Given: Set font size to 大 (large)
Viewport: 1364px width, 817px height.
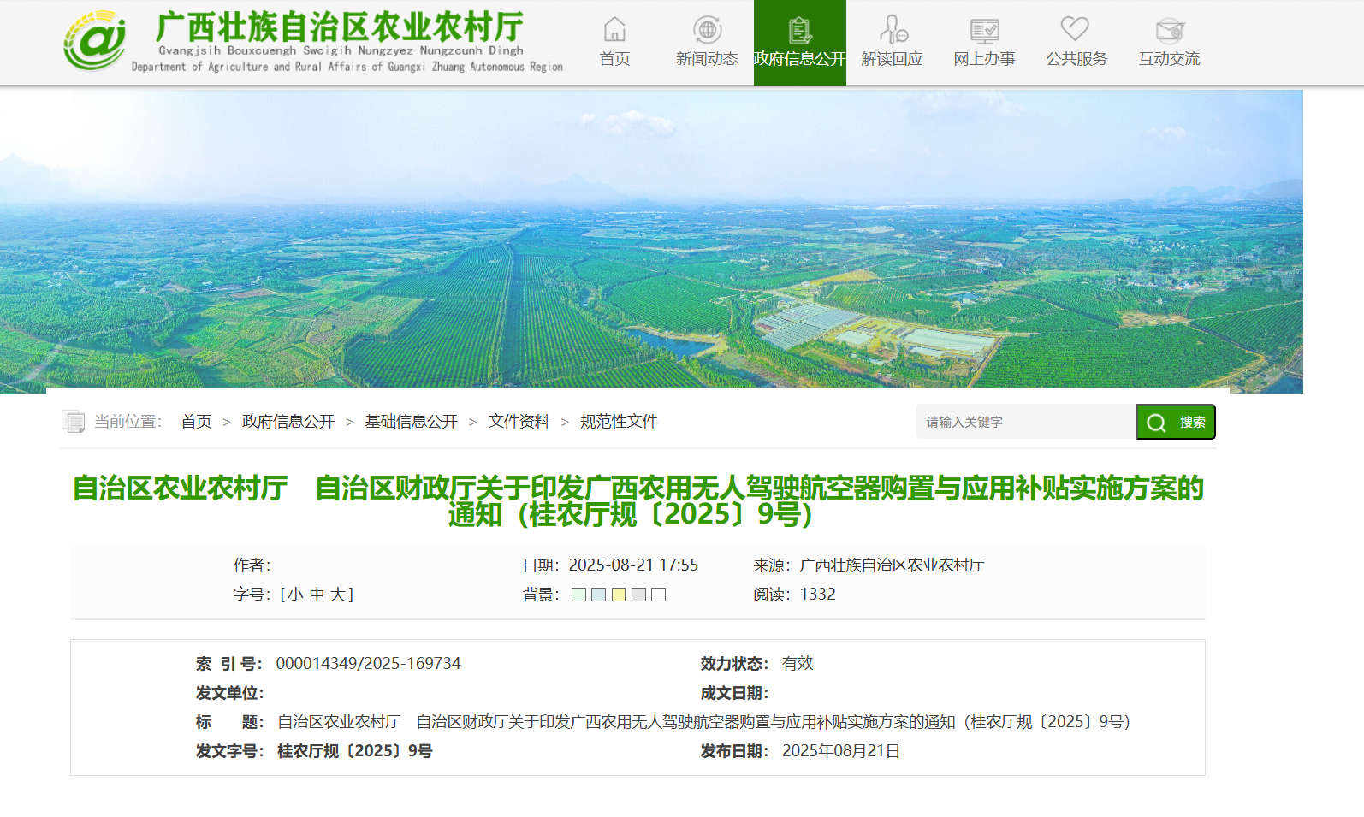Looking at the screenshot, I should (337, 595).
